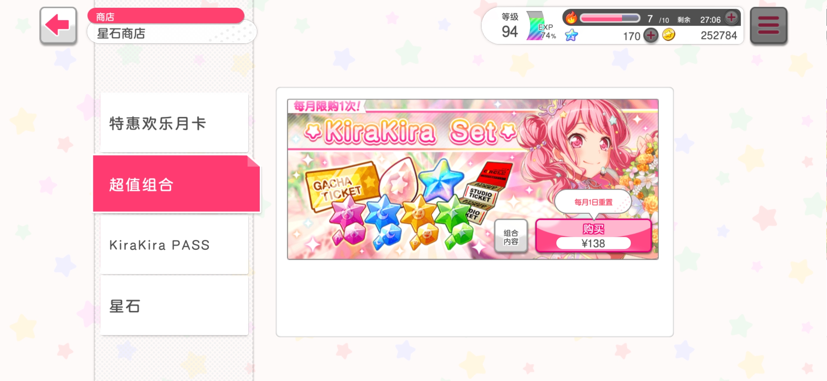Image resolution: width=827 pixels, height=381 pixels.
Task: Tap the KiraKira Set banner title
Action: (410, 132)
